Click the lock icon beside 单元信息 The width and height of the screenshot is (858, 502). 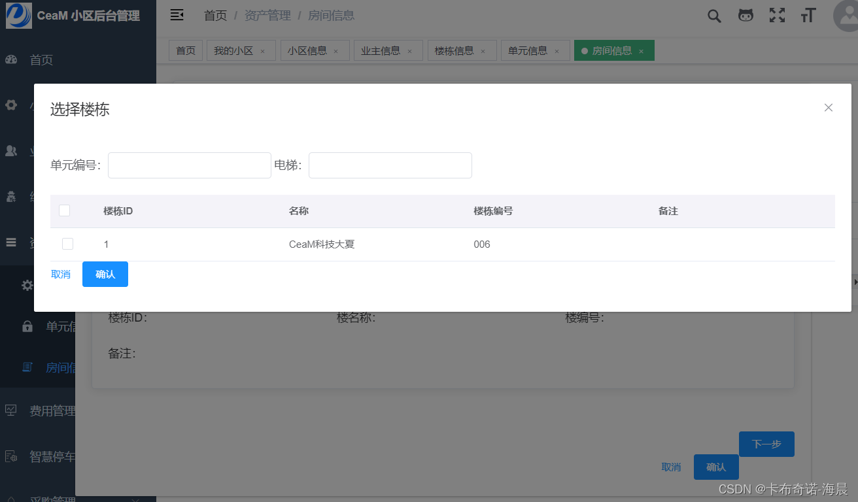(x=27, y=326)
